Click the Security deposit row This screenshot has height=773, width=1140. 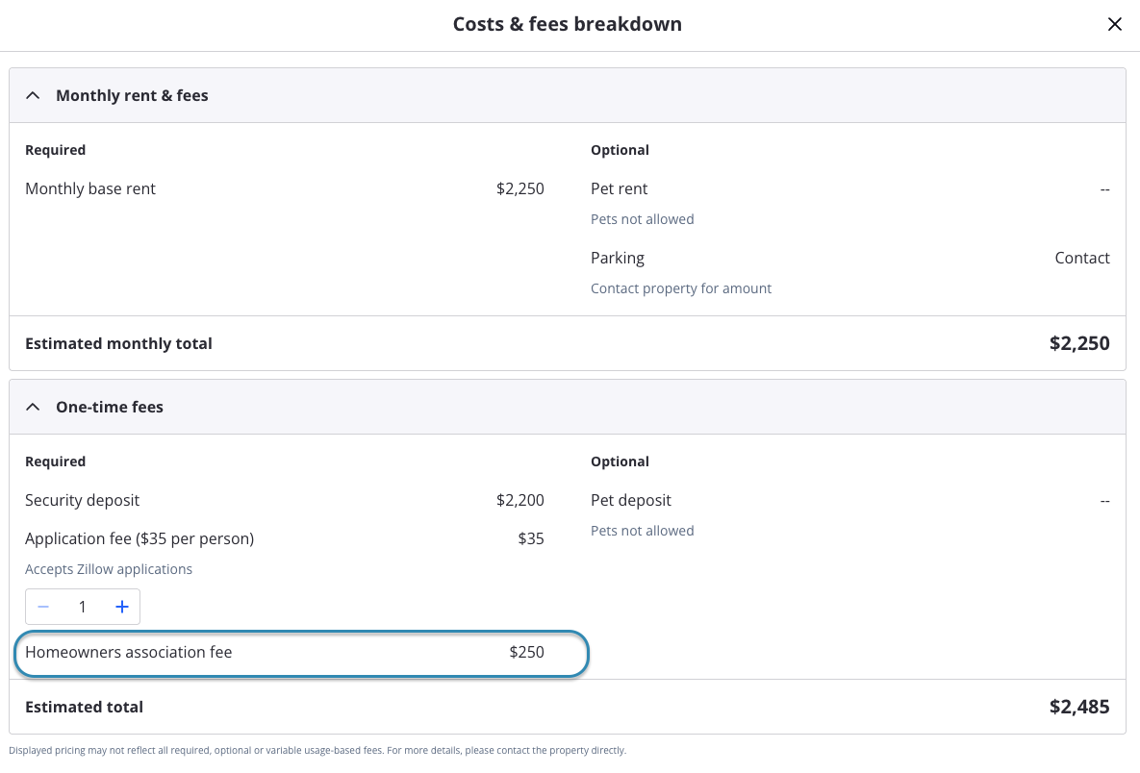click(82, 500)
